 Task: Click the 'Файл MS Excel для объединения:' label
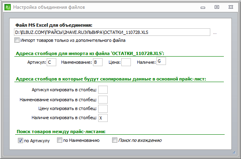click(54, 25)
